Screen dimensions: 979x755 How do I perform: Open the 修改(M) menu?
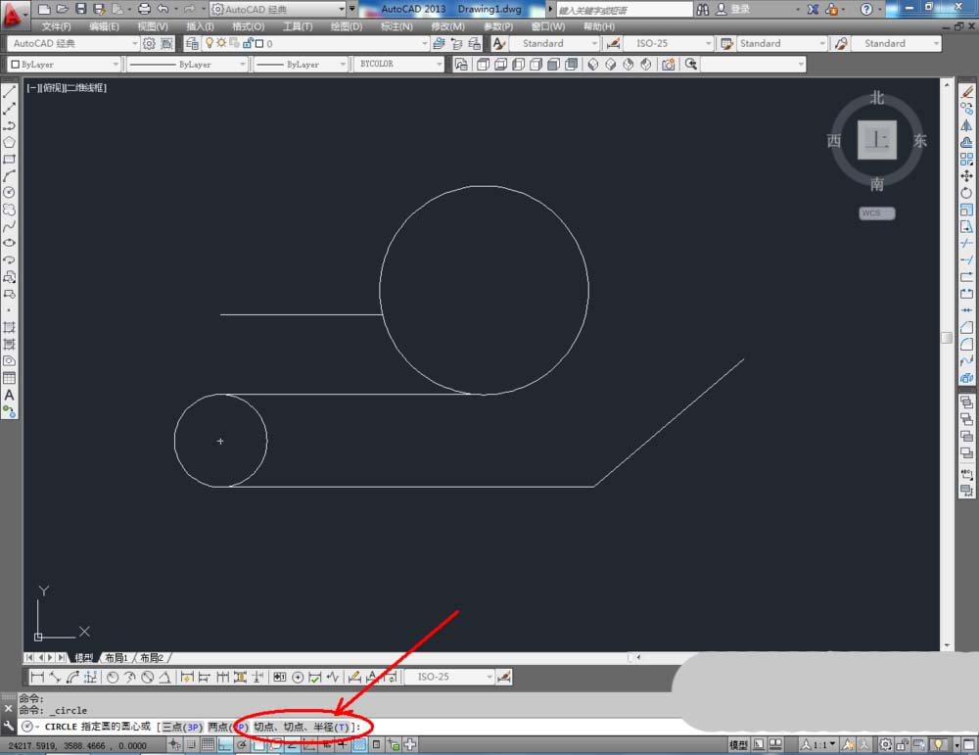447,26
